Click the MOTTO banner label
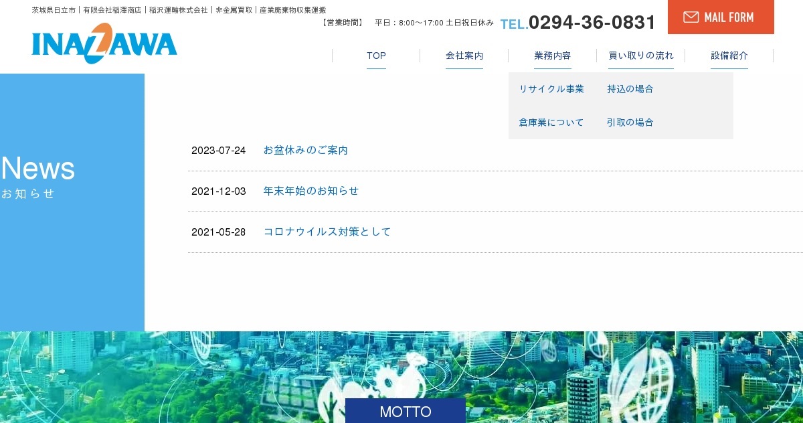Viewport: 803px width, 423px height. pyautogui.click(x=406, y=411)
